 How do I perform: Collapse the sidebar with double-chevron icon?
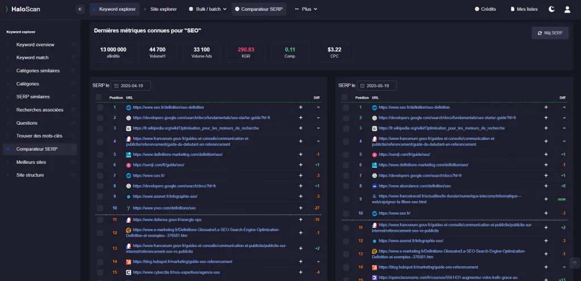pyautogui.click(x=79, y=9)
